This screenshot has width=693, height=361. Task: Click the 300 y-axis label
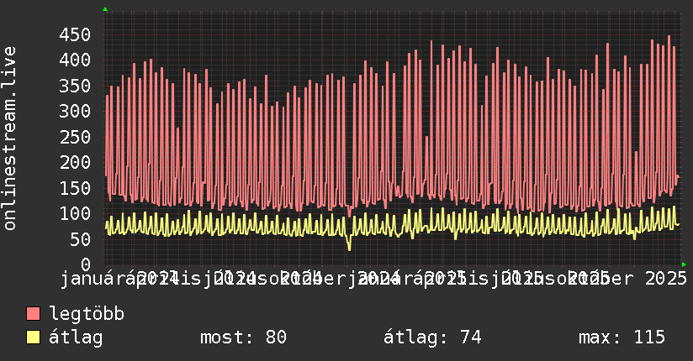pos(75,111)
